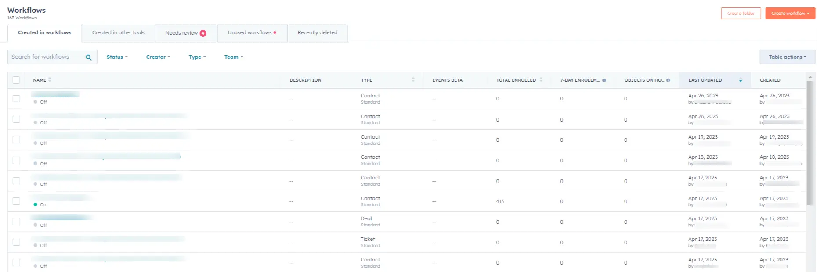Sort by Type column arrows
This screenshot has height=272, width=817.
(413, 80)
